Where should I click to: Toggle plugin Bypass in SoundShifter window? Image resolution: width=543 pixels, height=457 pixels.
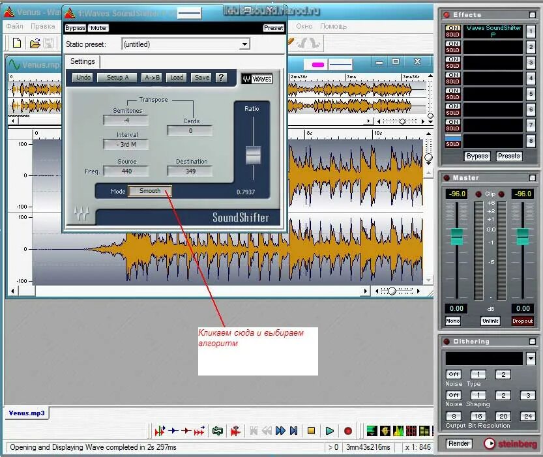[75, 28]
